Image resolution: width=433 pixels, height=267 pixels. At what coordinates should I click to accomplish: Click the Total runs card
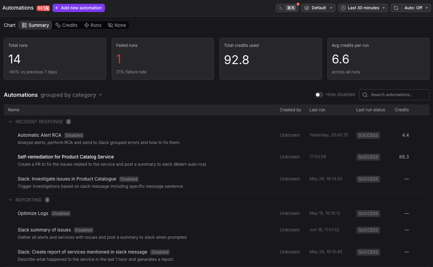coord(55,59)
